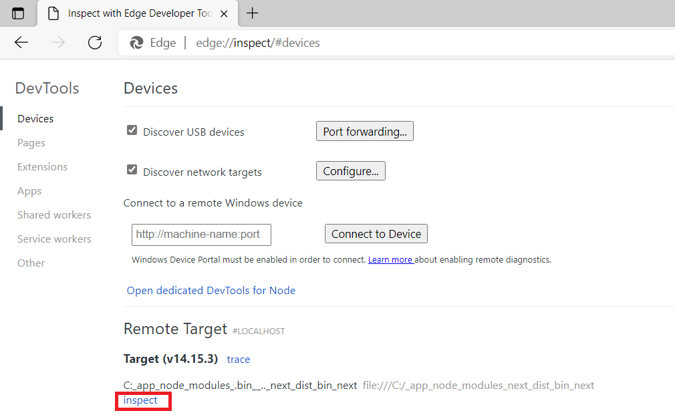The height and width of the screenshot is (419, 675).
Task: Open the tab actions menu icon
Action: 17,13
